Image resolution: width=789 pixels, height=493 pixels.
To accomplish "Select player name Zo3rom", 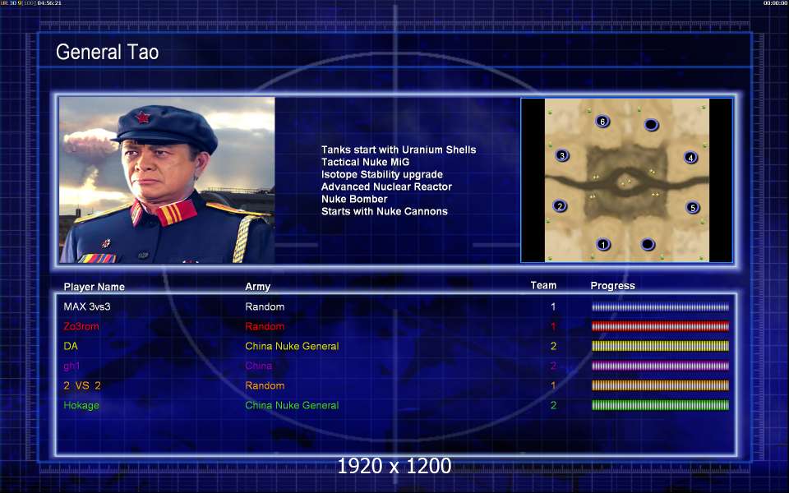I will 81,326.
